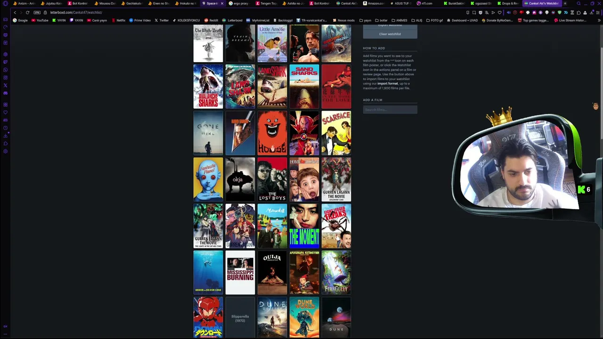Screen dimensions: 603x339
Task: Open the Netflix bookmark
Action: tap(119, 20)
